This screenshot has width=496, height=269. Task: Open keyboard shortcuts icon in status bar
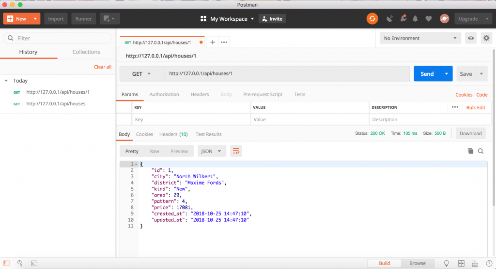475,263
